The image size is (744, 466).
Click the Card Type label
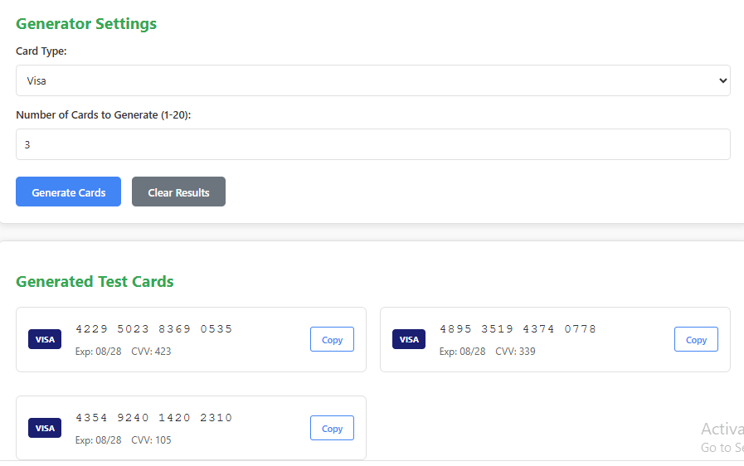pos(41,51)
